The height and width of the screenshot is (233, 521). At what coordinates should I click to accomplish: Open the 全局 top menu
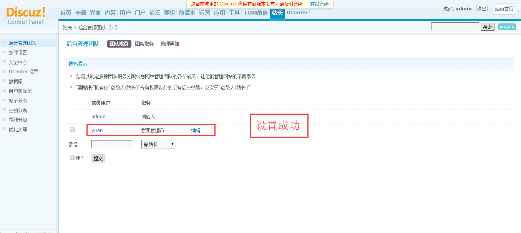[x=81, y=13]
